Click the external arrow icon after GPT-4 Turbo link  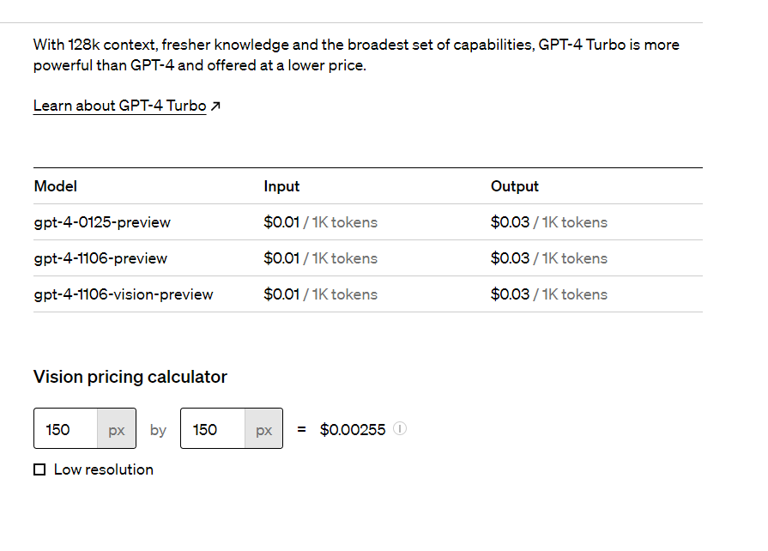coord(215,106)
